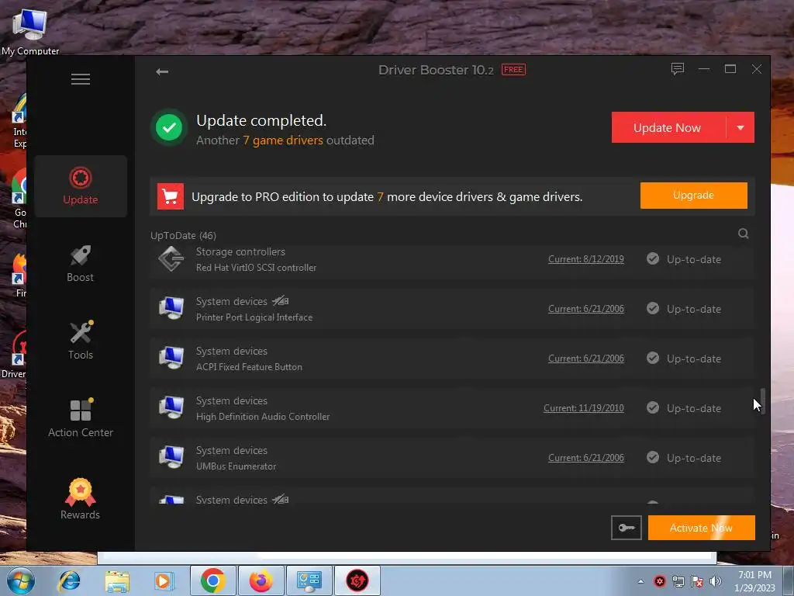Click the Activate Now button

[701, 528]
